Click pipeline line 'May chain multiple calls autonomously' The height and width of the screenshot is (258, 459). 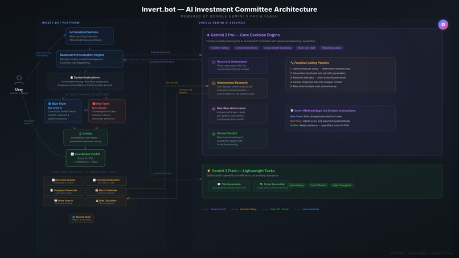pos(313,87)
